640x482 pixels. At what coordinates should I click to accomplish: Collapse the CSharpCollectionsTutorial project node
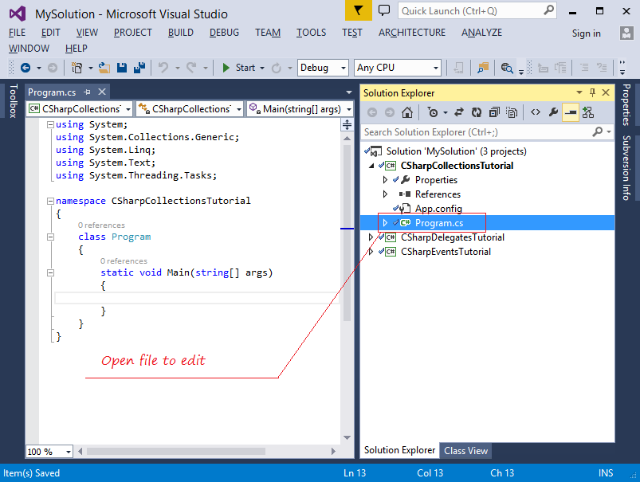pos(371,166)
